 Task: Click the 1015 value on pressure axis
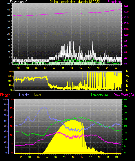point(126,17)
